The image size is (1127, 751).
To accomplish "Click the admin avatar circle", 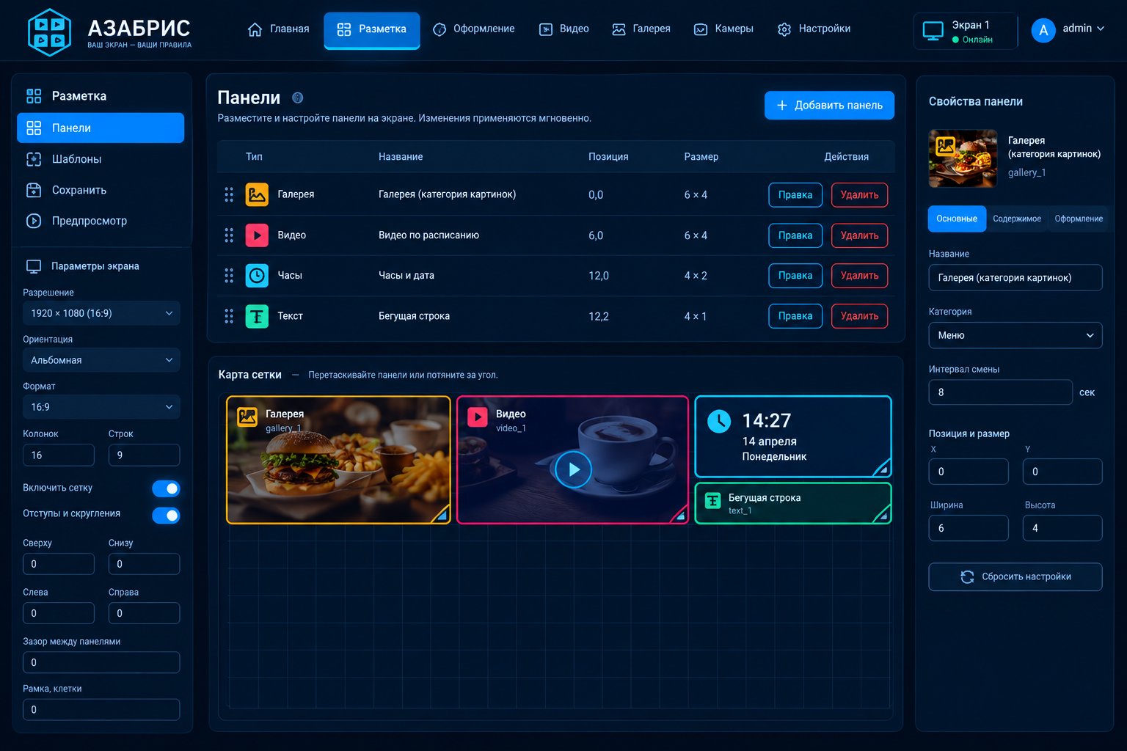I will tap(1043, 30).
